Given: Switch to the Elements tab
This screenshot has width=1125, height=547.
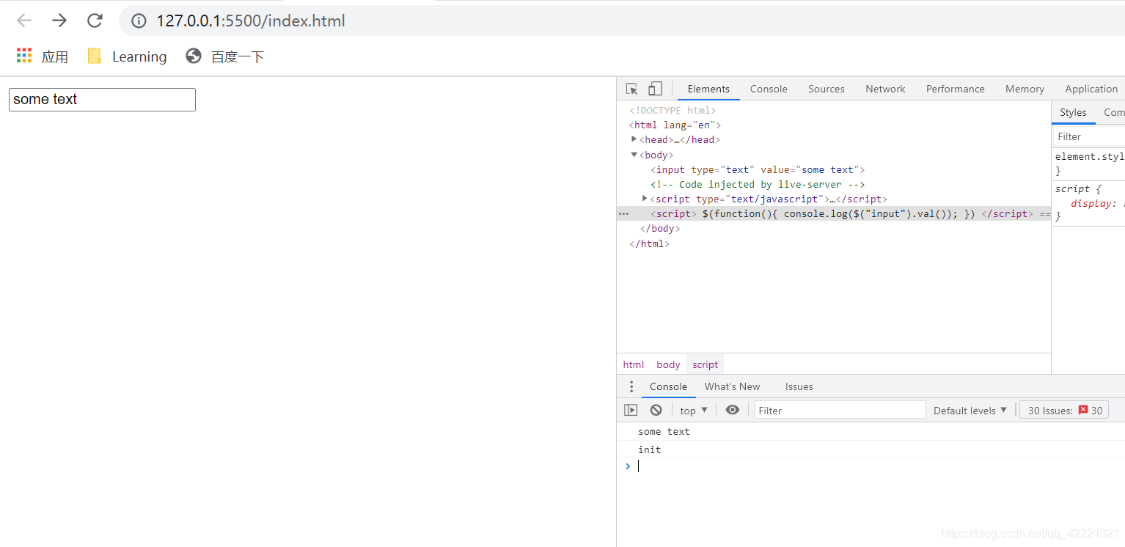Looking at the screenshot, I should 708,89.
